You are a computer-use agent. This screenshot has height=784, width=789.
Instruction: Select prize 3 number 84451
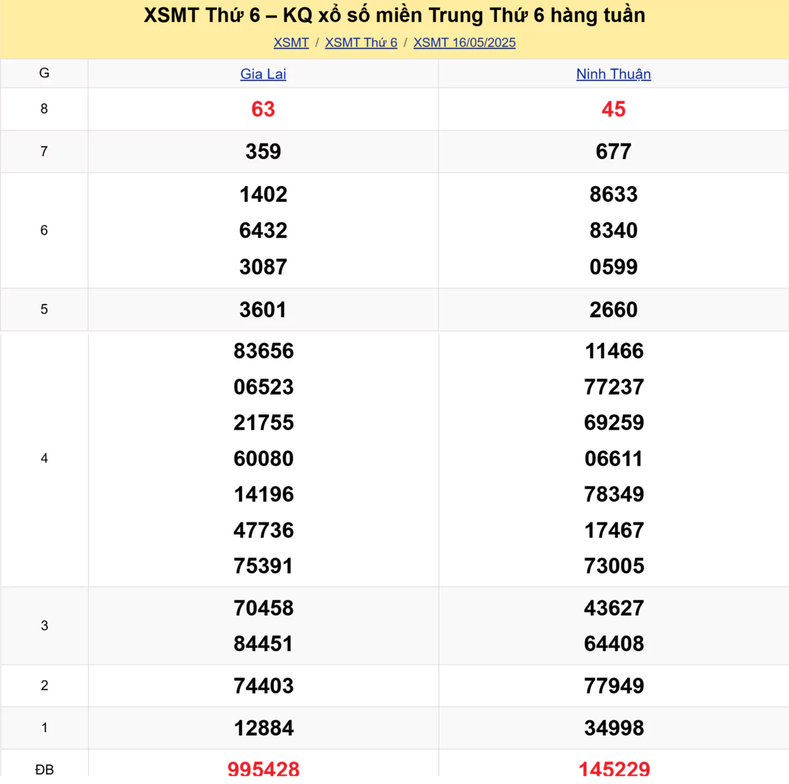point(264,644)
